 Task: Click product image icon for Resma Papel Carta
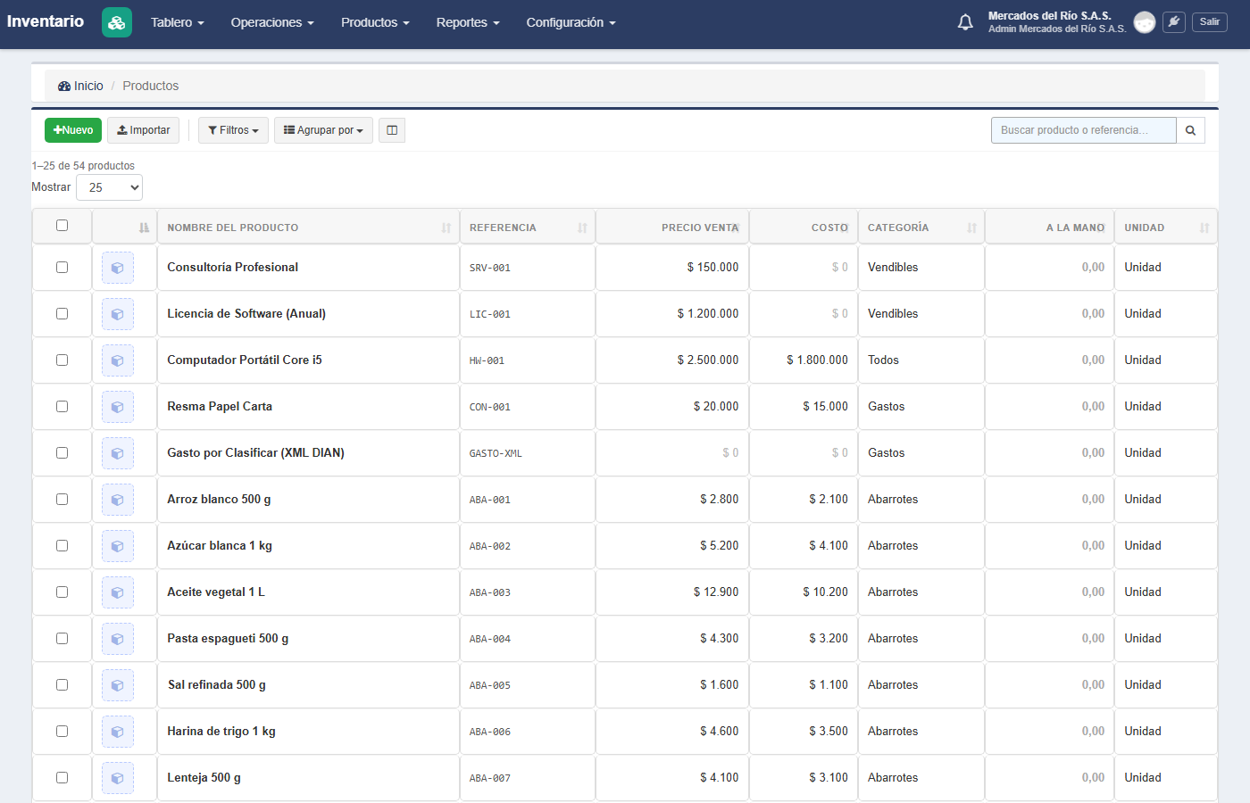tap(118, 407)
